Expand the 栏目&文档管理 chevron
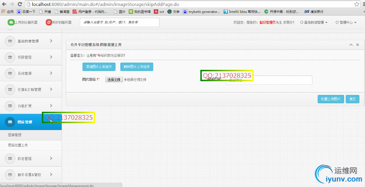Screen dimensions: 365x187 click(x=51, y=90)
